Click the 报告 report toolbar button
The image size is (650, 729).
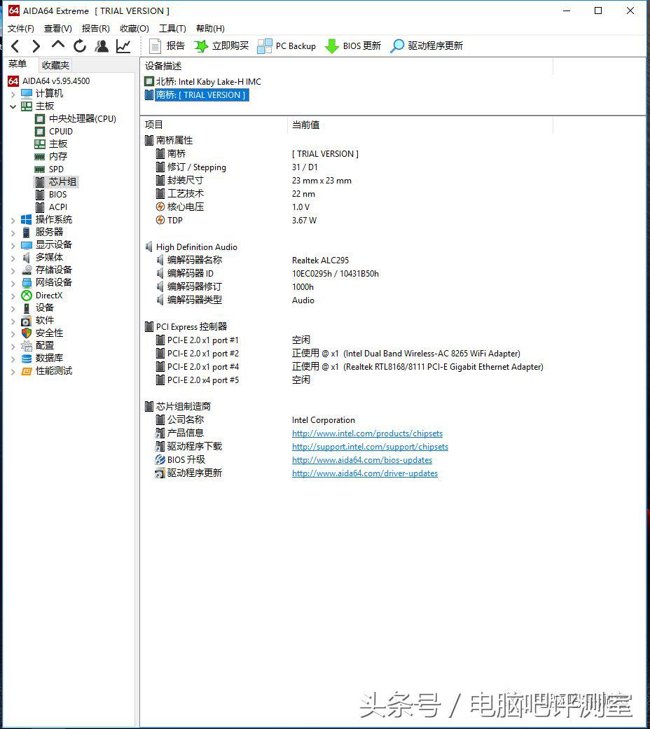(x=167, y=46)
